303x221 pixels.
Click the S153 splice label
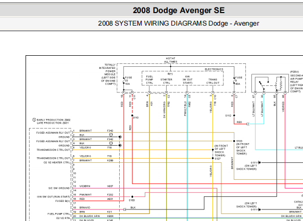point(132,200)
